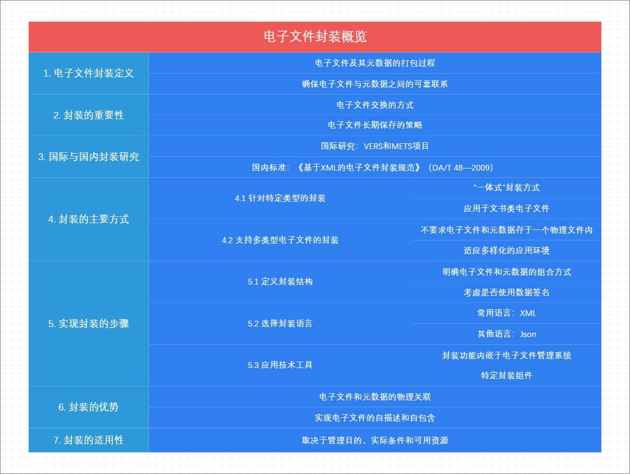
Task: Click the 国内标准 DA/T 48—2009 node
Action: point(376,167)
